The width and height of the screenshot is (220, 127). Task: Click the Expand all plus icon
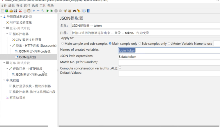point(34,11)
